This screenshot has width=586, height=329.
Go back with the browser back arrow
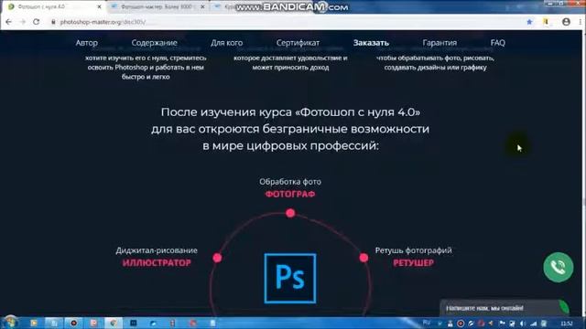click(x=8, y=22)
